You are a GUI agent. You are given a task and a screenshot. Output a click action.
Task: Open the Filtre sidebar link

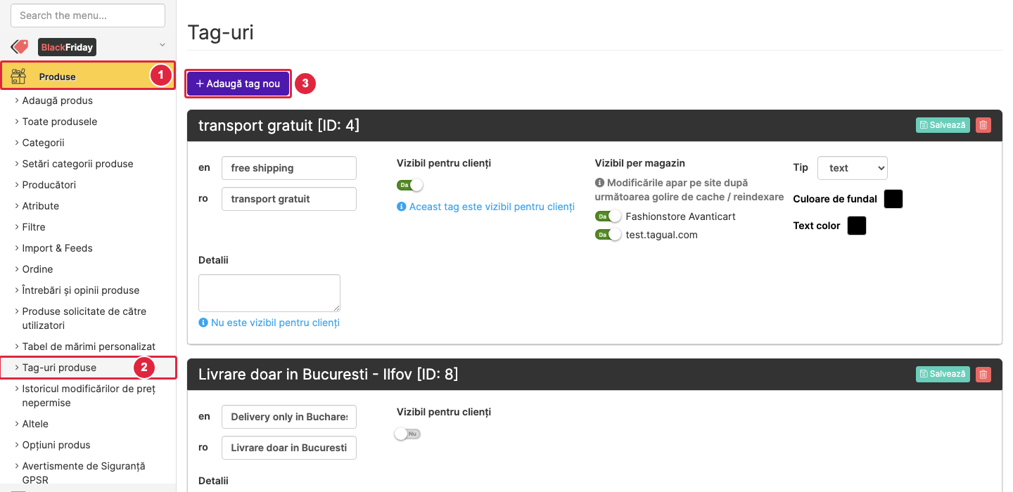pyautogui.click(x=34, y=227)
